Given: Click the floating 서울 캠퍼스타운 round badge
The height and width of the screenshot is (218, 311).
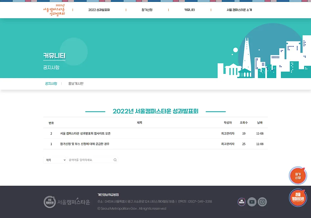Looking at the screenshot, I should tap(298, 198).
